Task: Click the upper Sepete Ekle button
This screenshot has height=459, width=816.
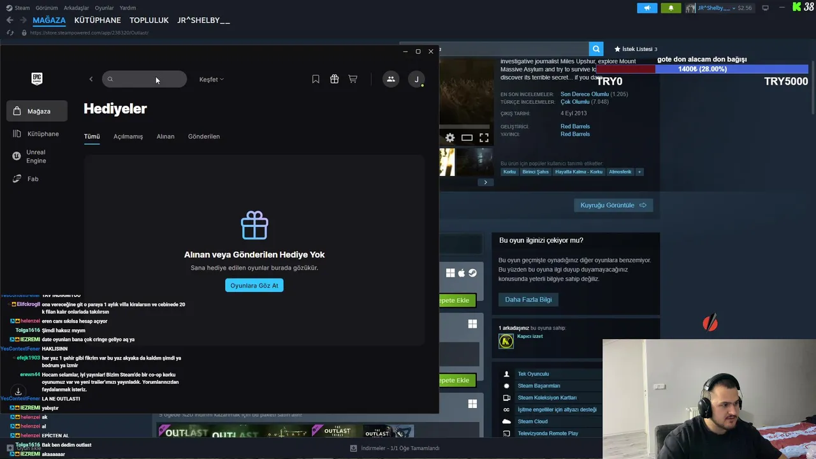Action: tap(457, 300)
